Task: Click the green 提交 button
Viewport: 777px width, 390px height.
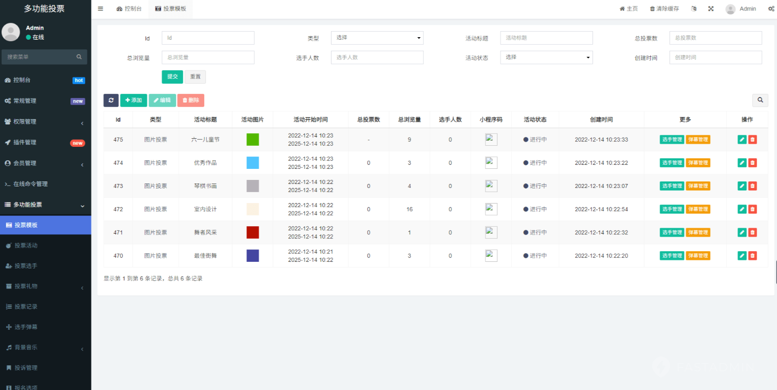Action: coord(172,76)
